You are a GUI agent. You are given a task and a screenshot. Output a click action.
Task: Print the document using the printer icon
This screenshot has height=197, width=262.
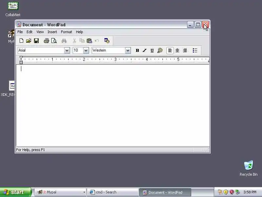click(x=46, y=41)
